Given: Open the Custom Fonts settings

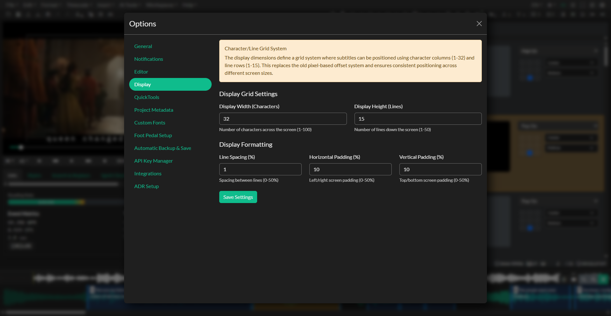Looking at the screenshot, I should [150, 123].
